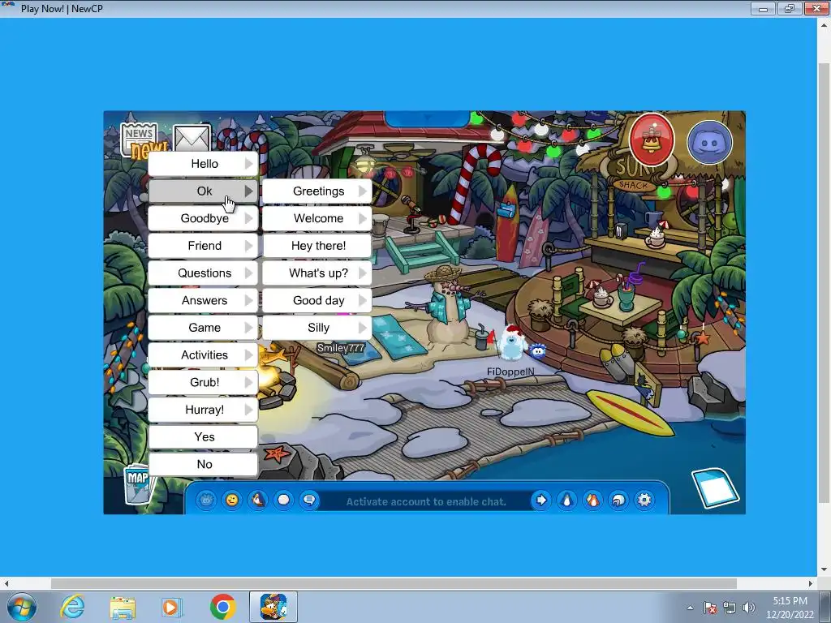Say "Yes" from the chat menu
Image resolution: width=831 pixels, height=623 pixels.
click(203, 437)
